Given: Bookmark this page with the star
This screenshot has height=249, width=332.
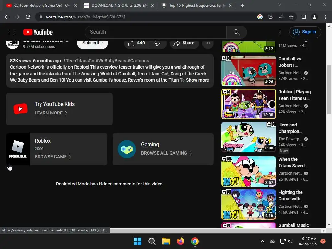Looking at the screenshot, I should pos(291,17).
